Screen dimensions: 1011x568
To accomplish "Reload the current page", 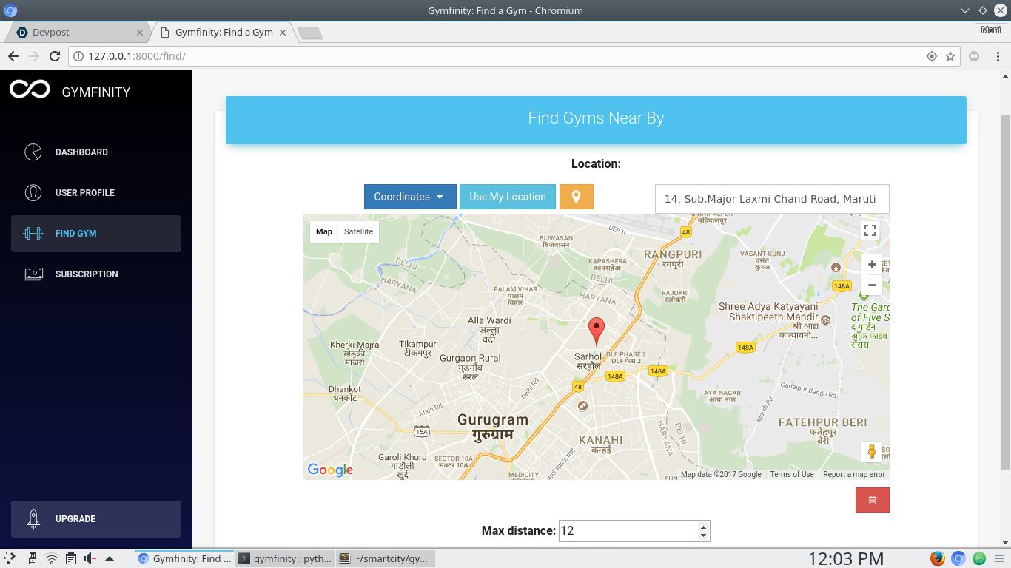I will tap(55, 56).
